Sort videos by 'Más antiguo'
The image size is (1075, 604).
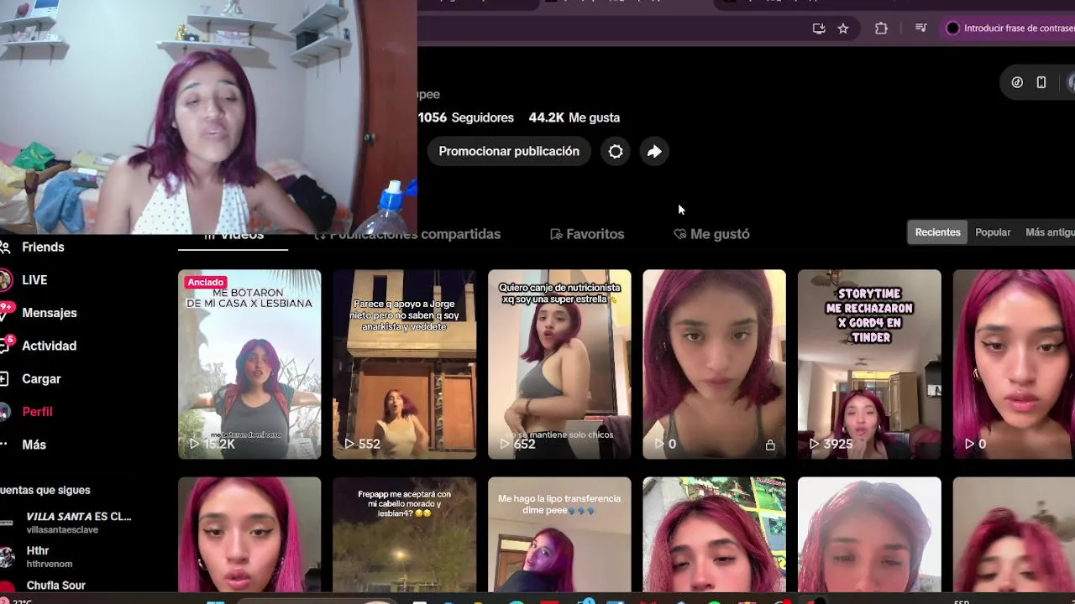coord(1048,232)
